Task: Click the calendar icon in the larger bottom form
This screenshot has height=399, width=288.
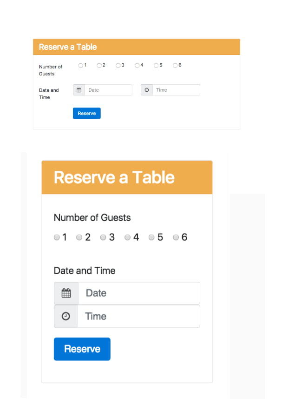Action: coord(65,293)
